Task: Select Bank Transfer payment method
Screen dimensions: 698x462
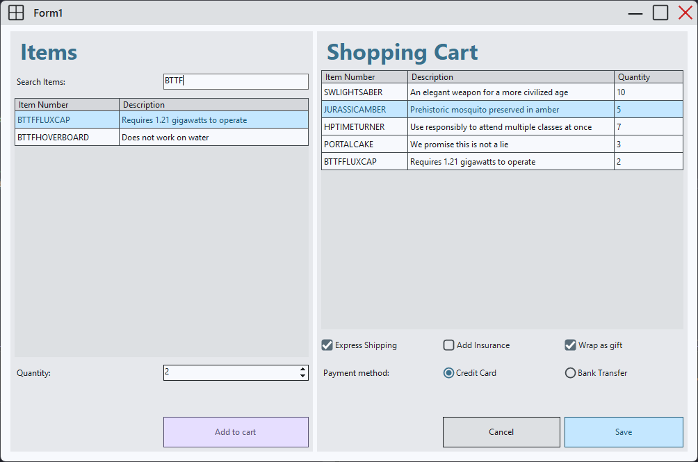Action: pos(571,373)
